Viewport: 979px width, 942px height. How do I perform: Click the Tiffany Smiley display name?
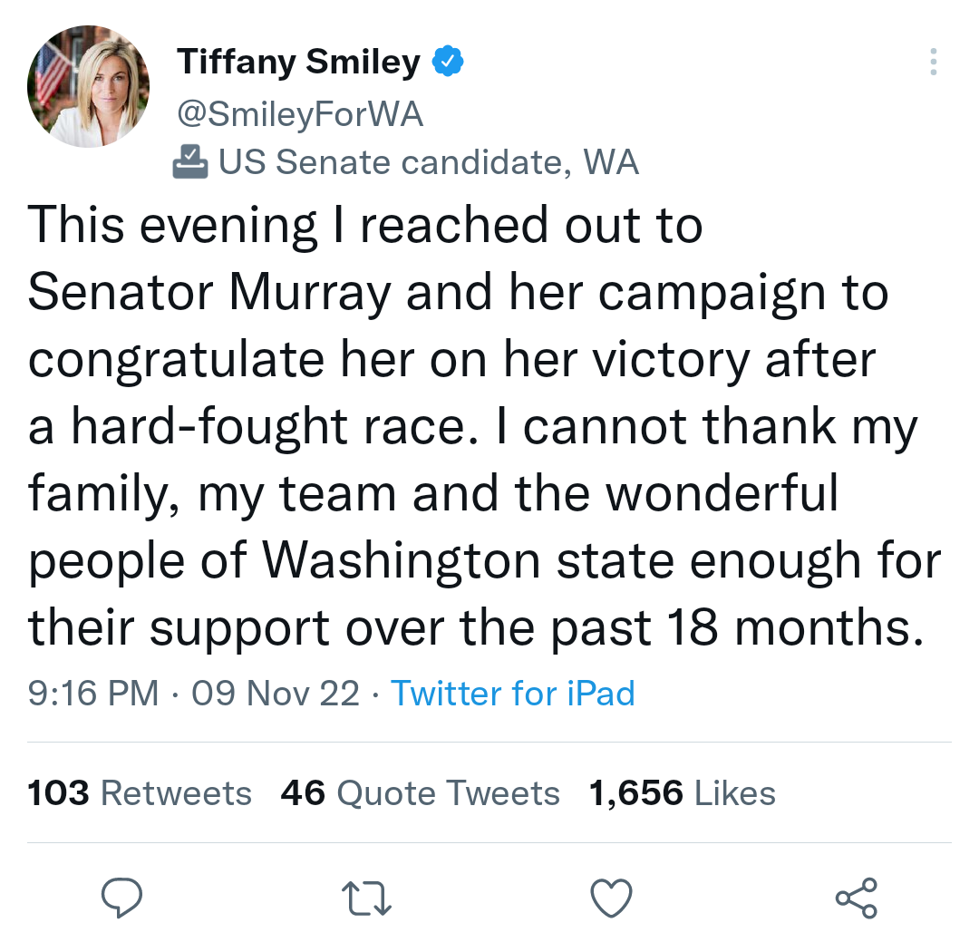click(x=299, y=62)
